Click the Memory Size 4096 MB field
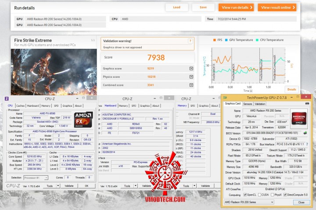The image size is (316, 210). click(254, 167)
